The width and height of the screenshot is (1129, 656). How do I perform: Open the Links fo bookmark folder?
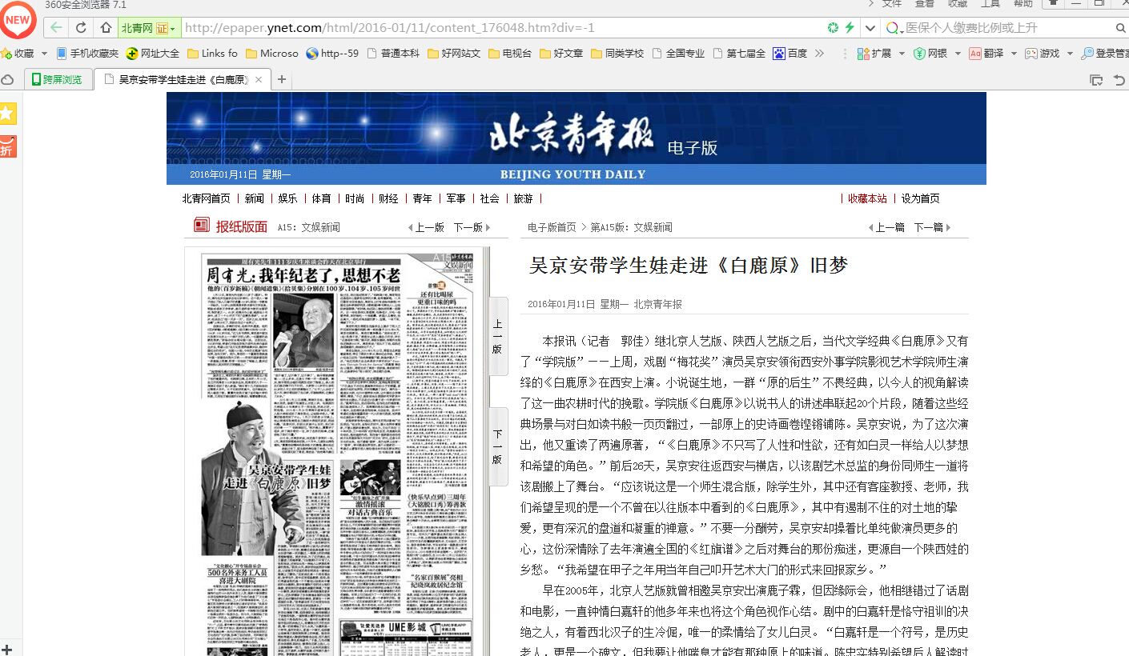(x=212, y=54)
